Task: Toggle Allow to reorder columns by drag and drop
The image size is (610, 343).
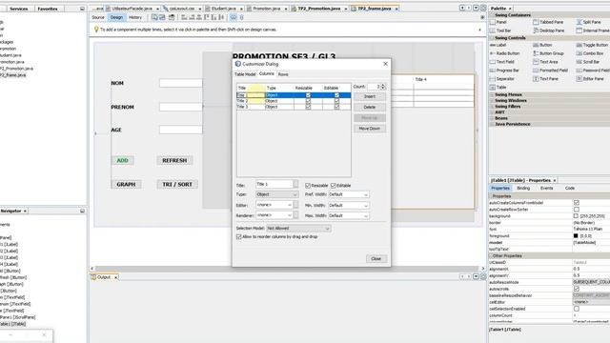Action: 239,236
